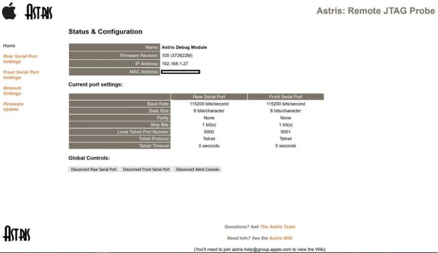
Task: Click the Astris logo in footer
Action: [x=16, y=234]
